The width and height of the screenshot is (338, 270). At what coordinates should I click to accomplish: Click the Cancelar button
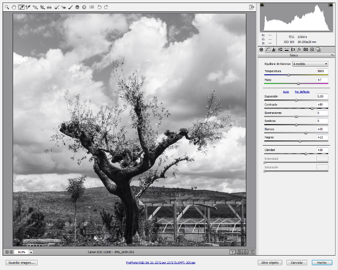(x=297, y=263)
